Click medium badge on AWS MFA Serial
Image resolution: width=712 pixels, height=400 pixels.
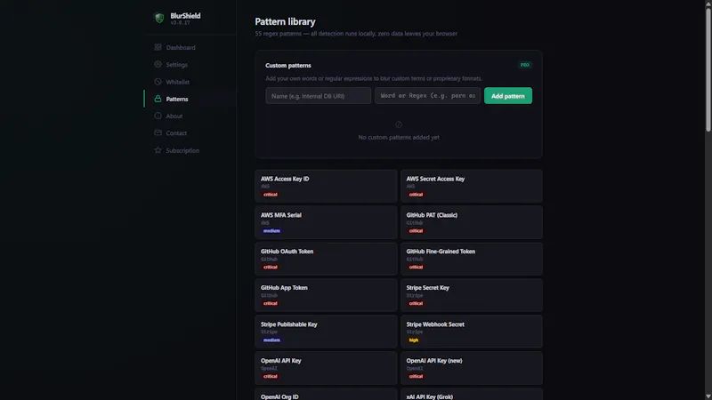point(271,231)
